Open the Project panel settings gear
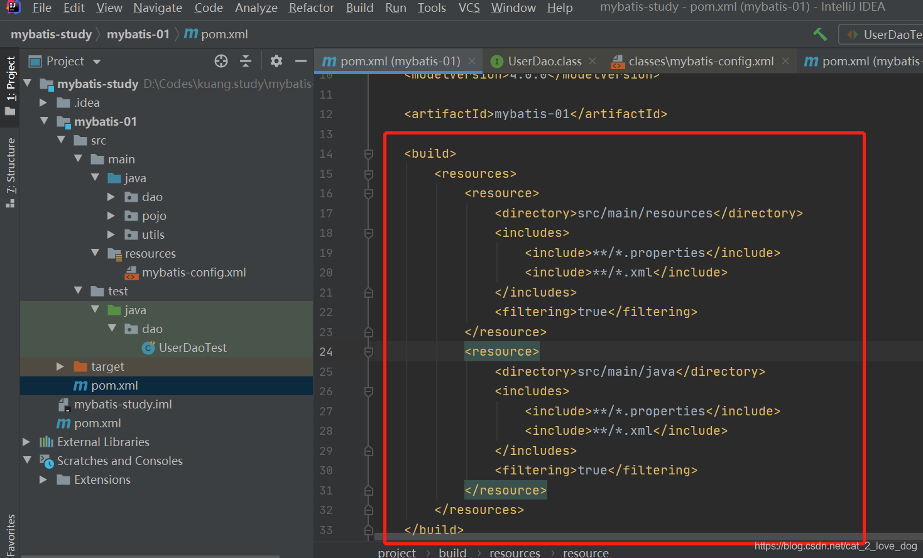 [x=276, y=61]
